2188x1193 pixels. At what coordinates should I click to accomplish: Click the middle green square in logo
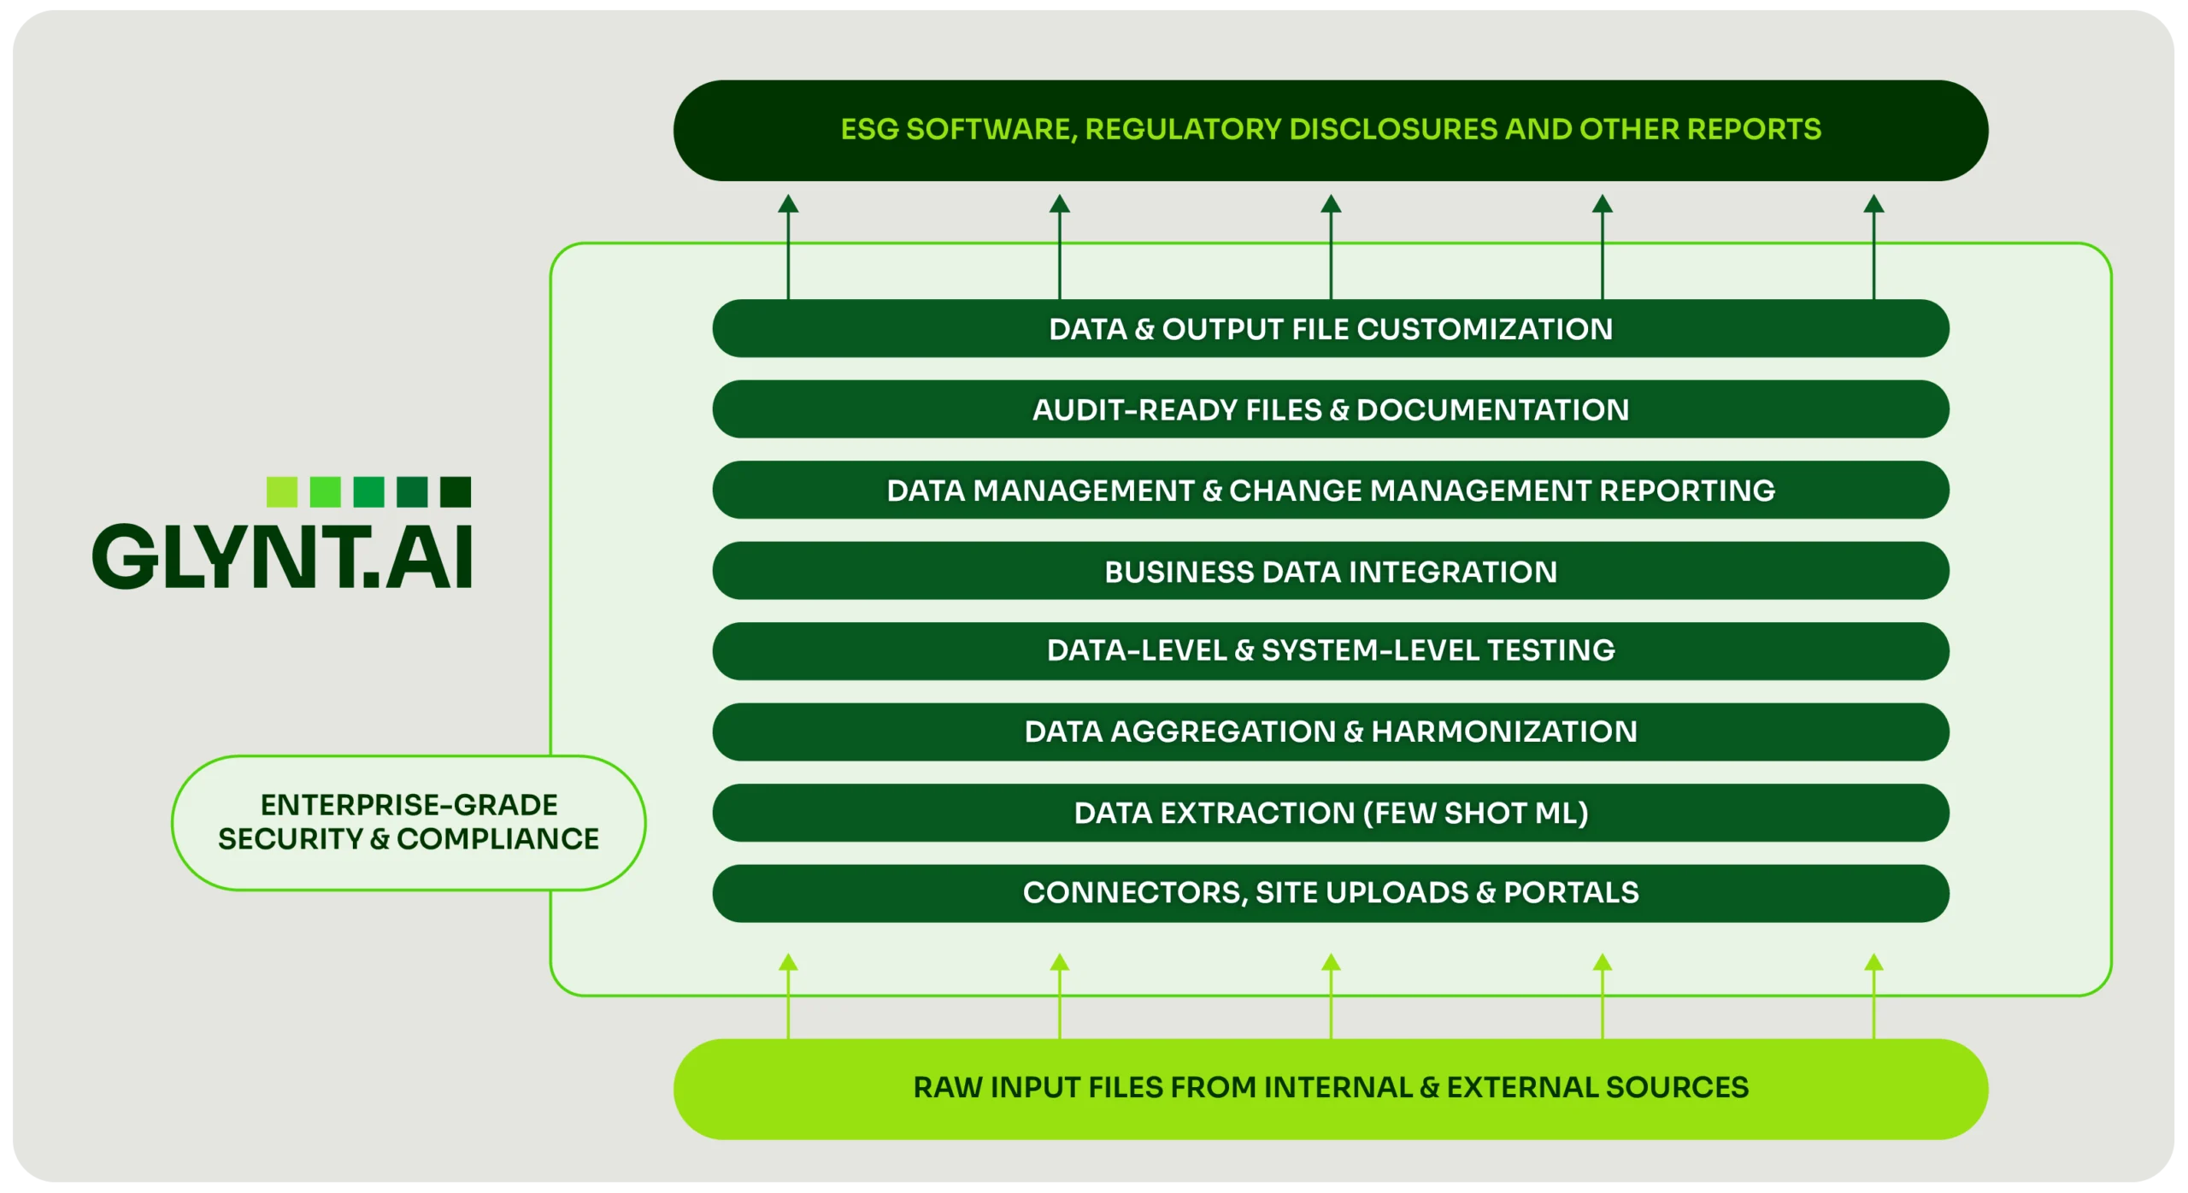[x=368, y=492]
